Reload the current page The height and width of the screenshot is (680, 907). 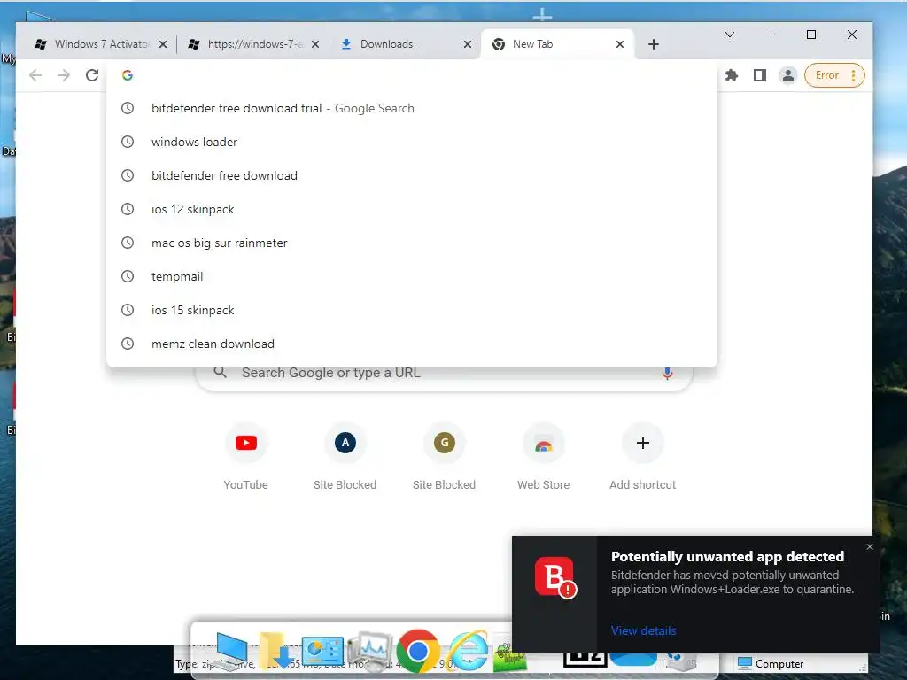92,75
